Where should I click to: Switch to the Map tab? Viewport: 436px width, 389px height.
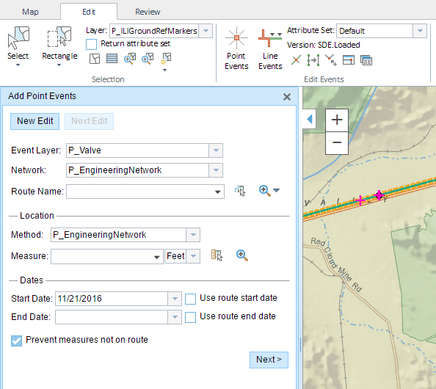[30, 12]
